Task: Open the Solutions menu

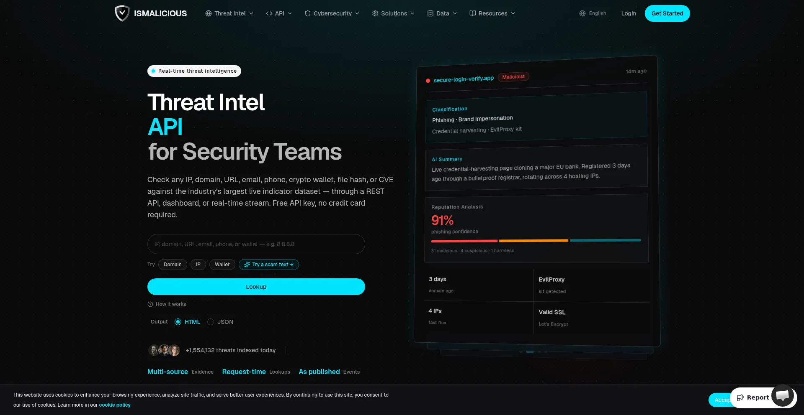Action: (393, 13)
